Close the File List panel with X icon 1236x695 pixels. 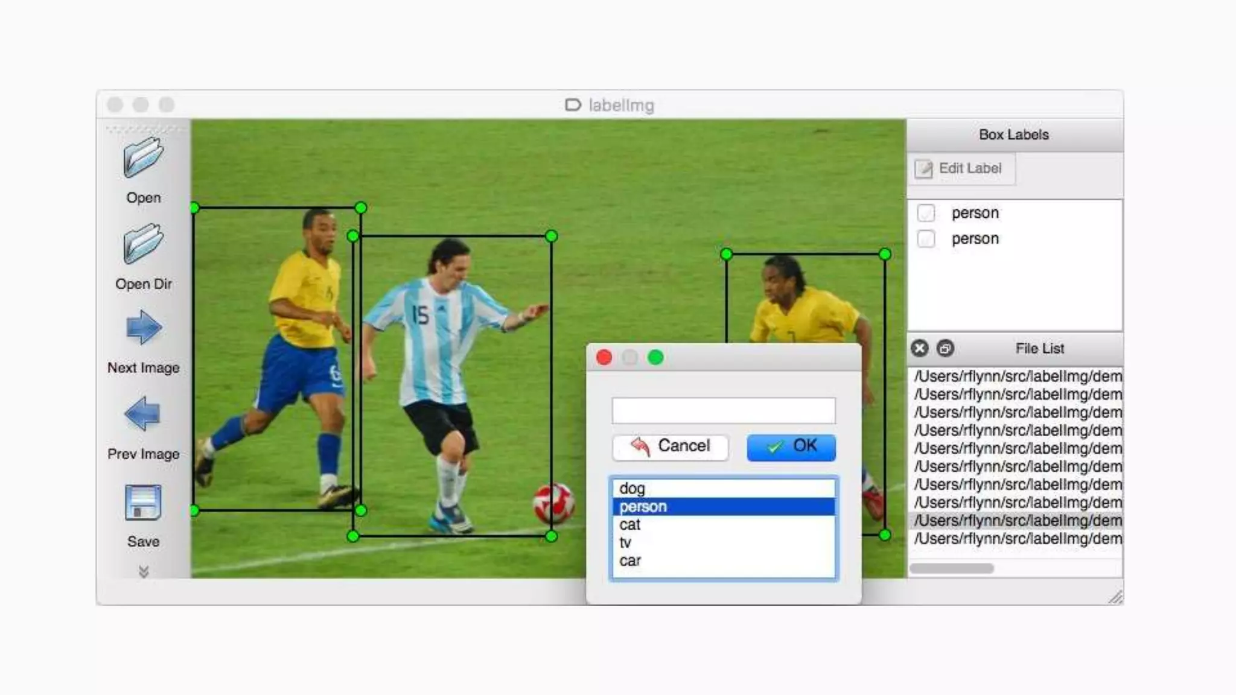(919, 348)
